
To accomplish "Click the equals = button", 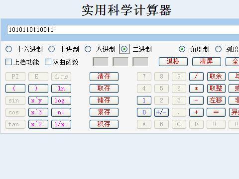I will [216, 112].
